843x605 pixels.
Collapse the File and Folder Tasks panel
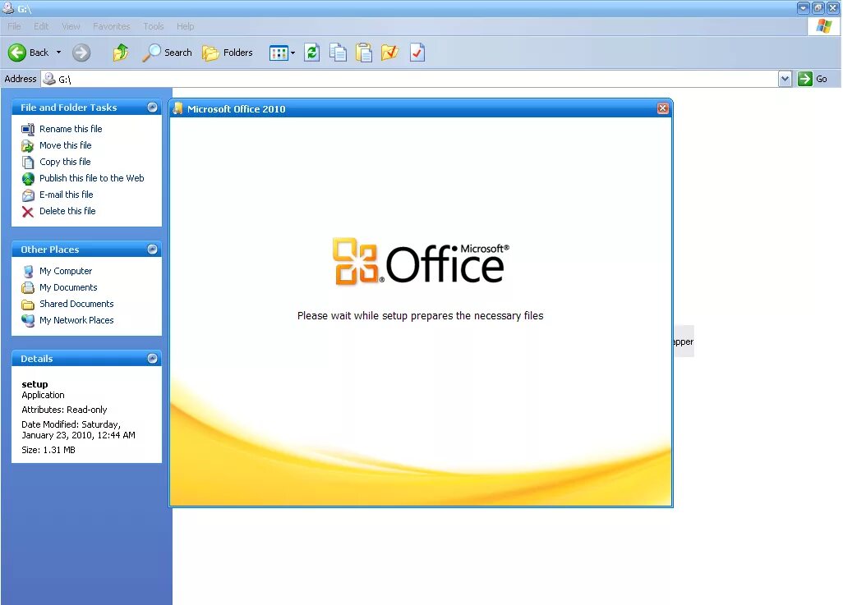(153, 108)
